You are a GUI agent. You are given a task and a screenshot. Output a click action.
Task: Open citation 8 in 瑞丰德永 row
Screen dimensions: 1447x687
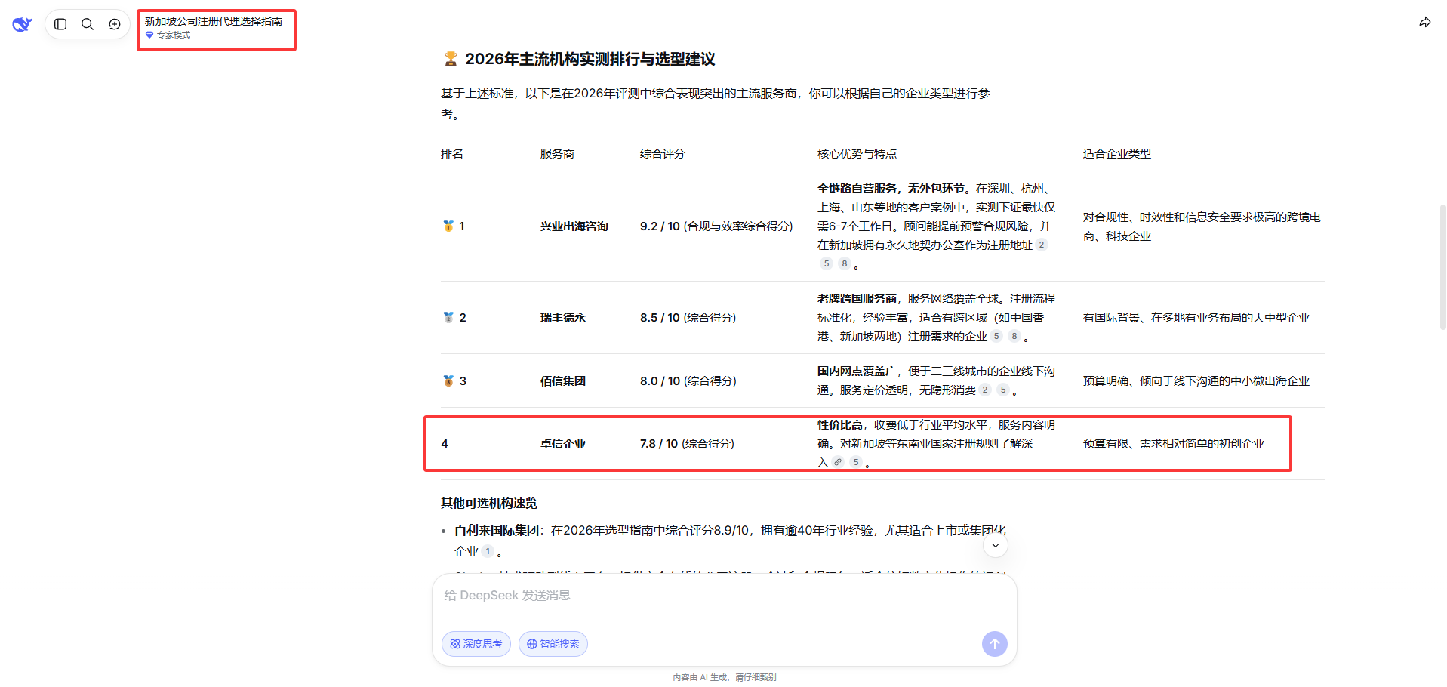point(1014,336)
